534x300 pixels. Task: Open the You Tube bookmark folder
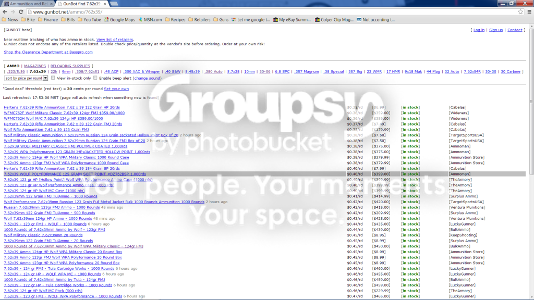point(89,20)
